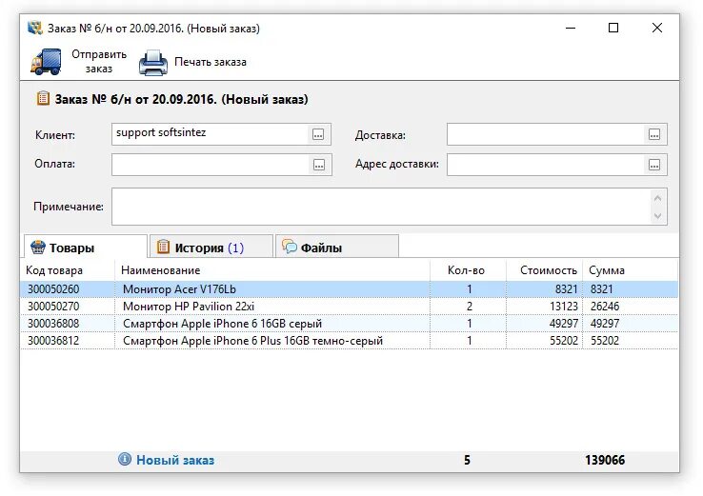Click quantity 2 for HP Pavilion row
This screenshot has width=703, height=496.
470,307
